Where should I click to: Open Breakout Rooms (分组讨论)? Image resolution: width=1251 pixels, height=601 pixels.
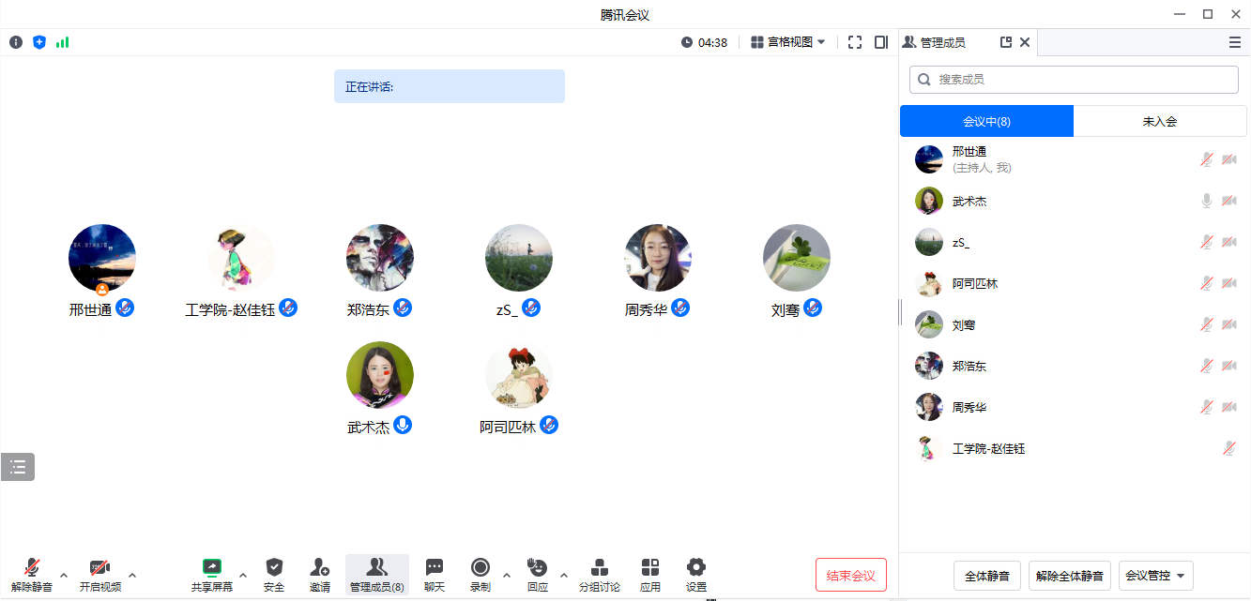[x=599, y=575]
